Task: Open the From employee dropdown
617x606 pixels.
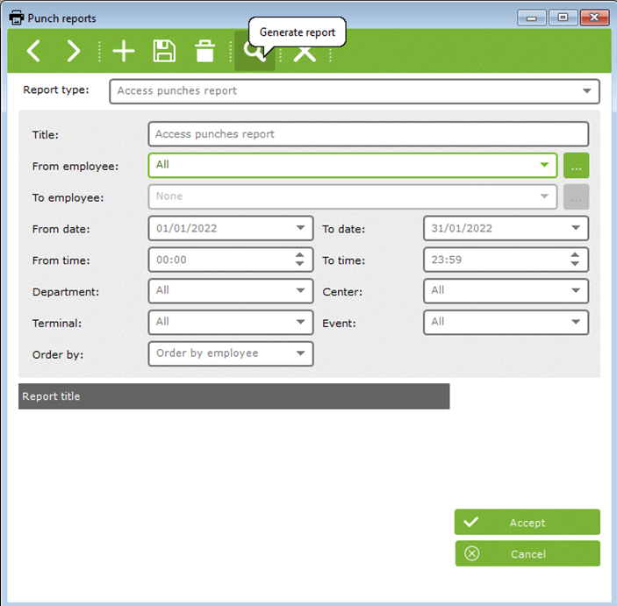Action: (x=353, y=166)
